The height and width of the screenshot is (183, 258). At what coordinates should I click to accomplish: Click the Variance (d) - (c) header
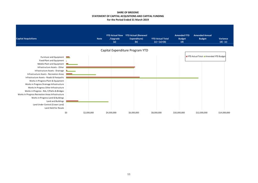click(223, 40)
